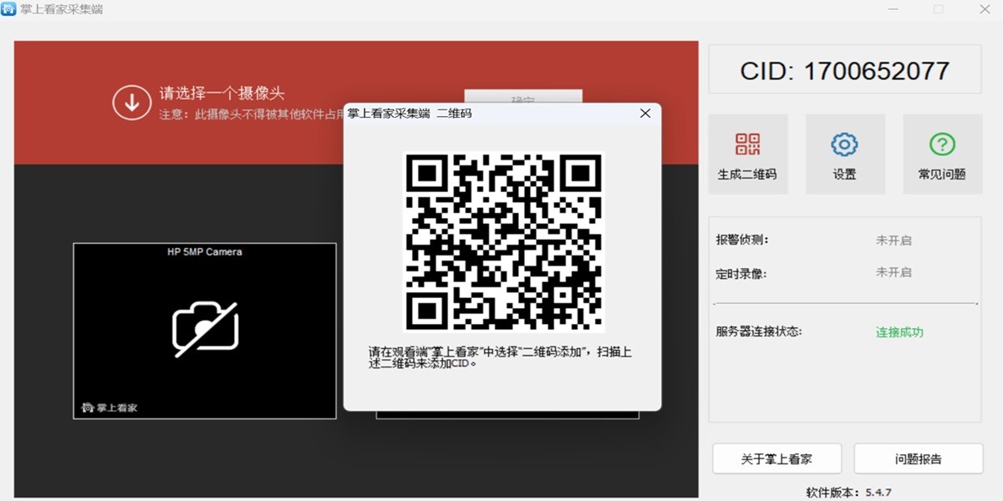Click the circled download arrow icon
The width and height of the screenshot is (1003, 501).
pos(131,100)
